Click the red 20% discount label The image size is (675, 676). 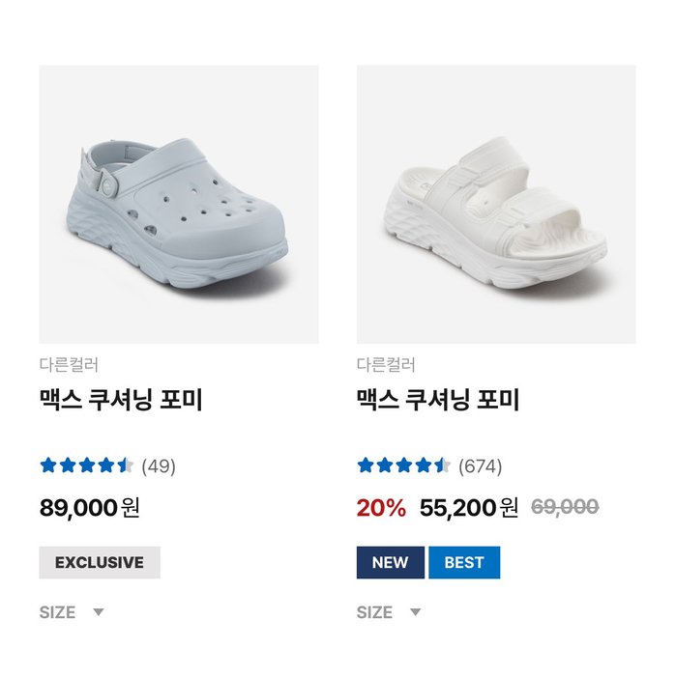(x=381, y=507)
